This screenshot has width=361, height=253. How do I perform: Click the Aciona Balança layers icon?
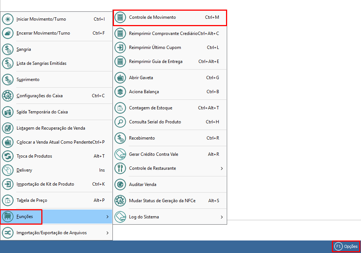[120, 92]
